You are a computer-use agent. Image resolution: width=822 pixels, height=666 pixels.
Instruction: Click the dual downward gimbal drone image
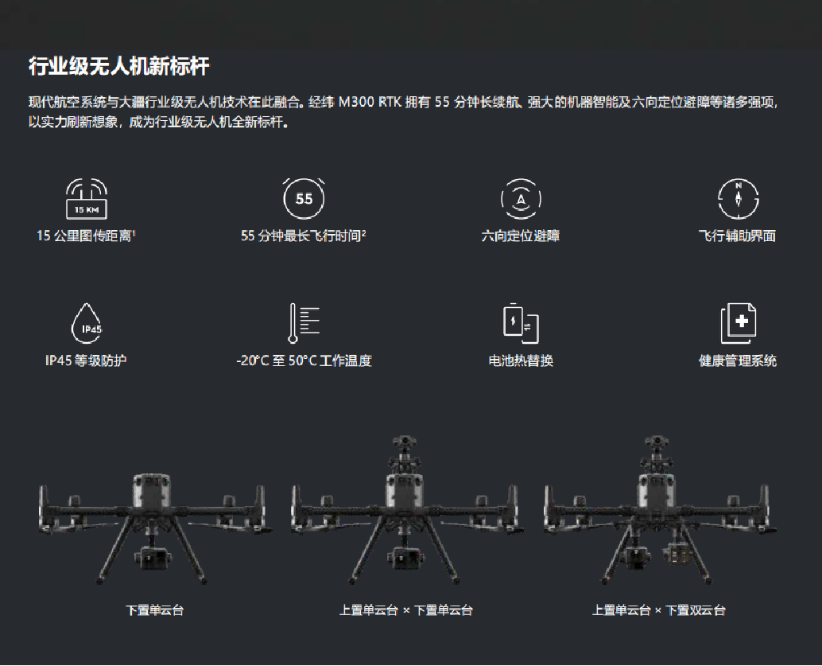[x=659, y=510]
